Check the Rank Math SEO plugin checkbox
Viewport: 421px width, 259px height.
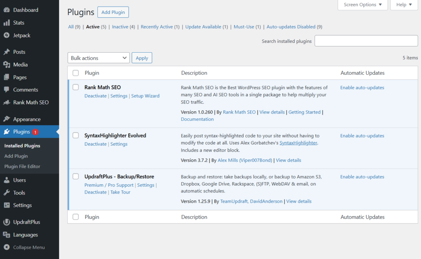pos(76,87)
